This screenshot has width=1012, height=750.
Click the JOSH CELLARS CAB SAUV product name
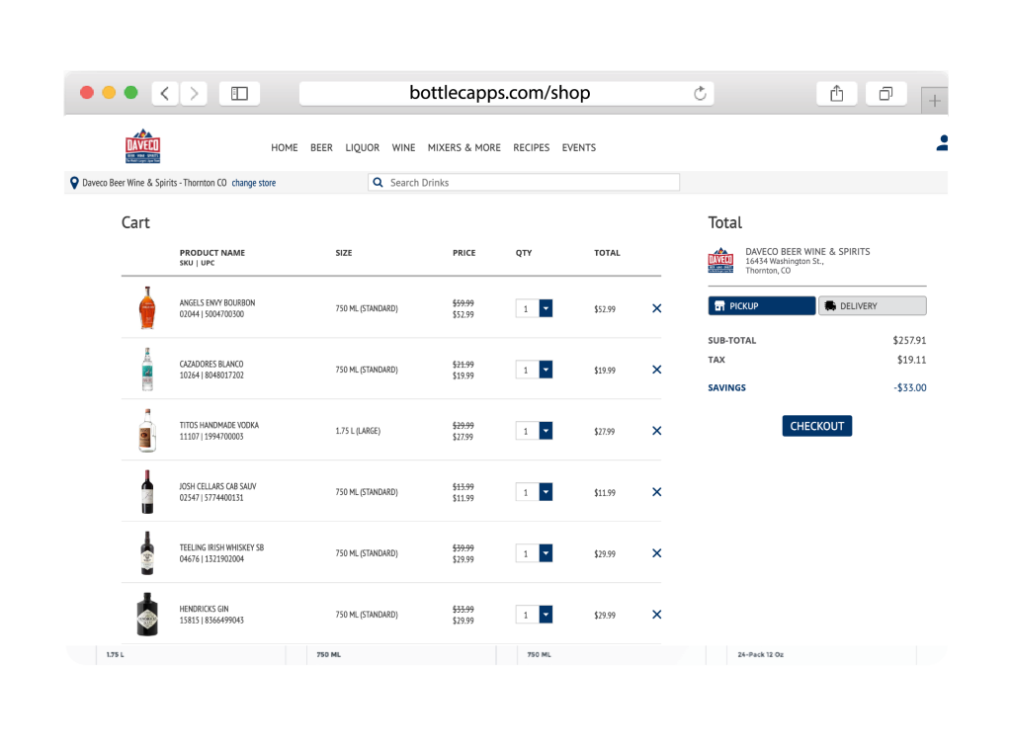[217, 487]
